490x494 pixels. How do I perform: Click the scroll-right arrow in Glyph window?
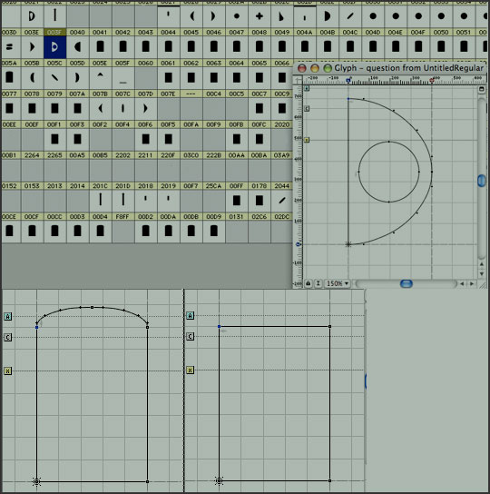[472, 283]
